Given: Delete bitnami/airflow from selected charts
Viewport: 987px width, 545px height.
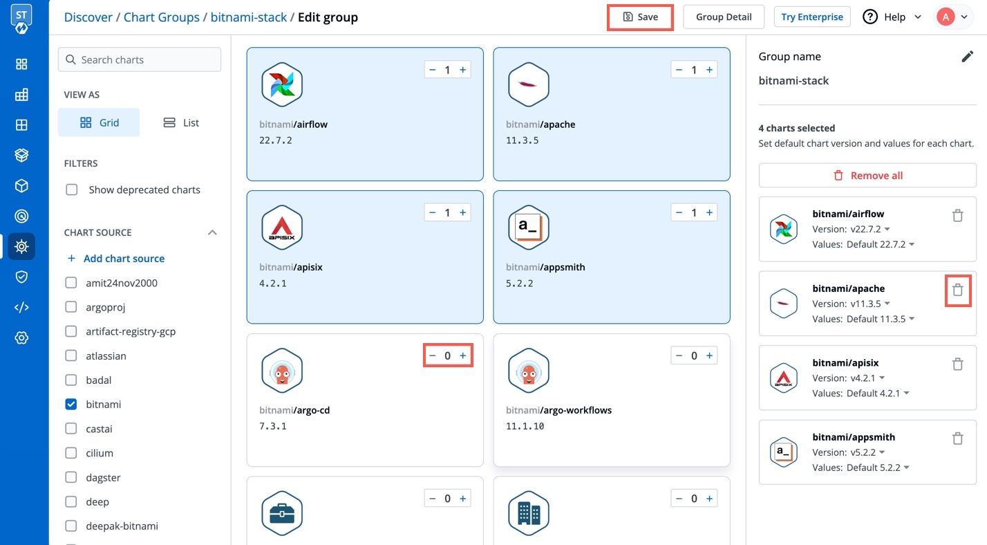Looking at the screenshot, I should (957, 216).
